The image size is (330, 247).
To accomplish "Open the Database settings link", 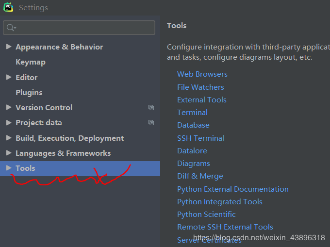I will coord(193,125).
